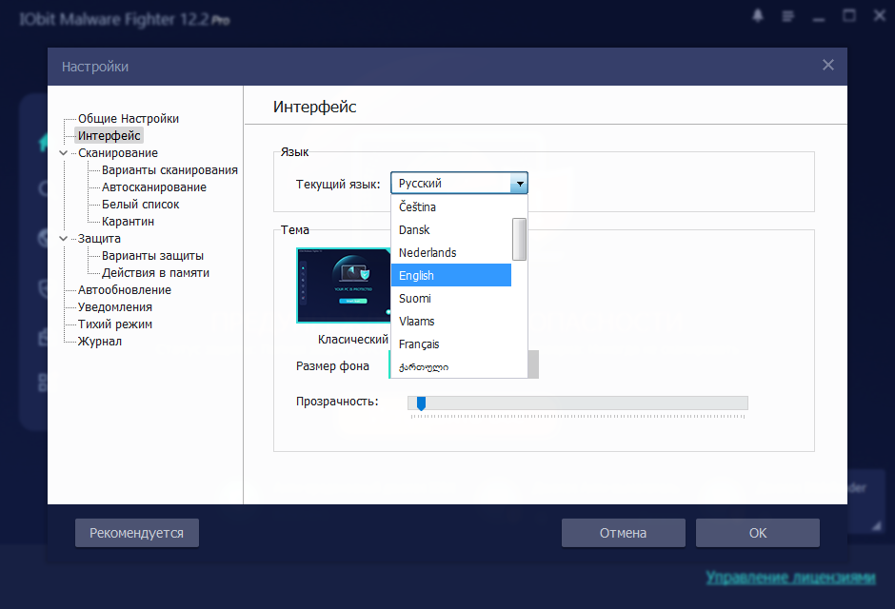The height and width of the screenshot is (609, 895).
Task: Collapse the Защита tree node
Action: click(64, 238)
